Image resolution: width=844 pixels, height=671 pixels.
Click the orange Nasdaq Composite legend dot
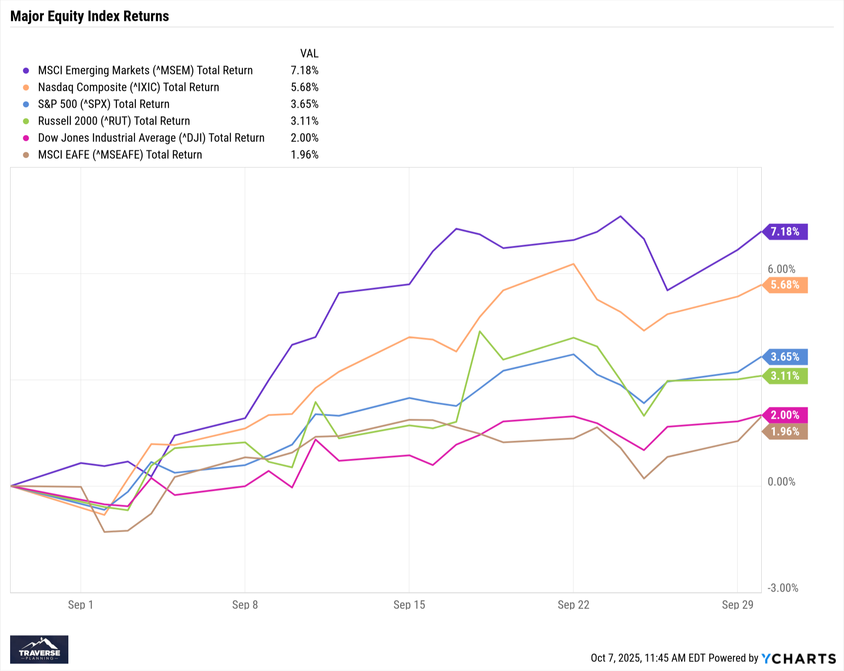[26, 87]
